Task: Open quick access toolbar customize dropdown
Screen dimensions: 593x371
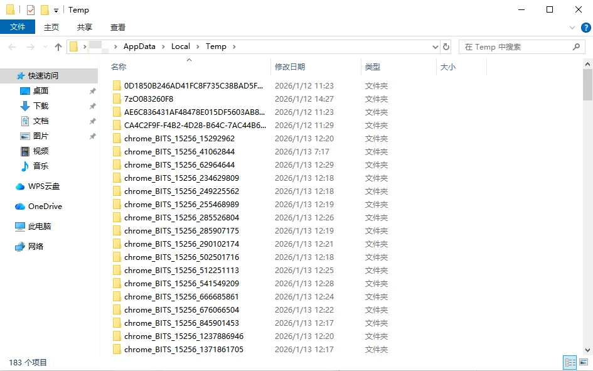Action: click(x=56, y=11)
